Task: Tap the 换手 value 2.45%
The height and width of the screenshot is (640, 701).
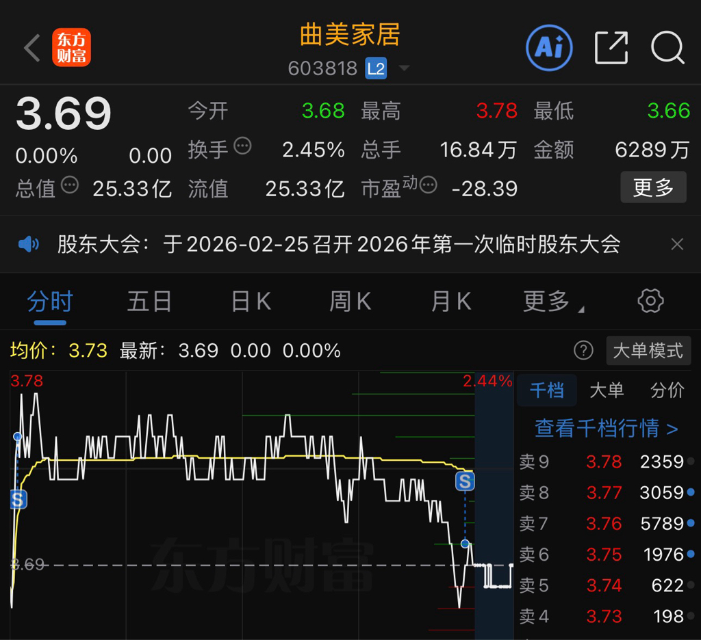Action: pos(314,150)
